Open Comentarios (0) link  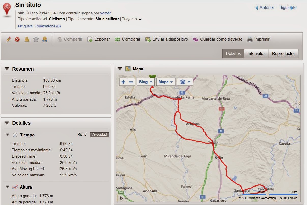[x=48, y=26]
